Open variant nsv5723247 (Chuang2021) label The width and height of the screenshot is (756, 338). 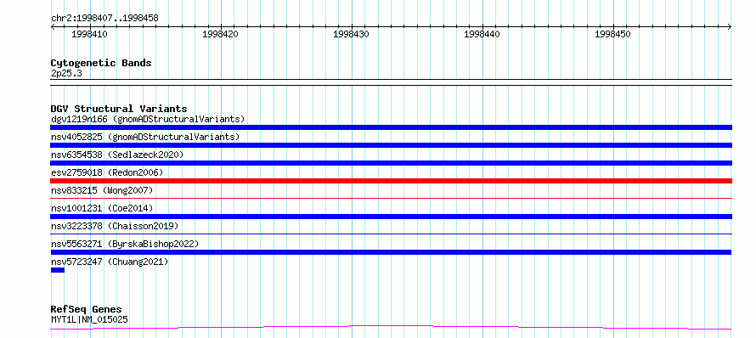click(110, 262)
